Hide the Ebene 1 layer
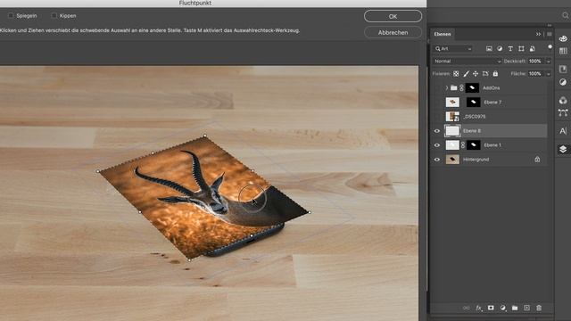 coord(437,144)
